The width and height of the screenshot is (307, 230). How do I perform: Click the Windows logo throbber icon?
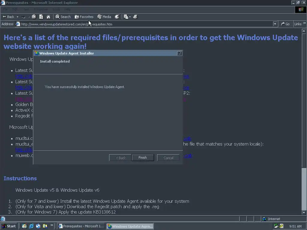[x=301, y=10]
